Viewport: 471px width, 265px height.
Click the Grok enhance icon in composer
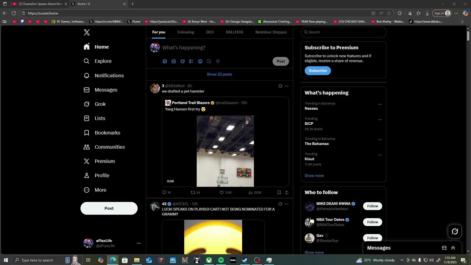click(183, 61)
